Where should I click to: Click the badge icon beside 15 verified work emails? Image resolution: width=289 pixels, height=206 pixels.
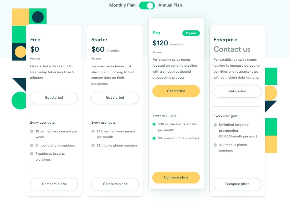32,131
